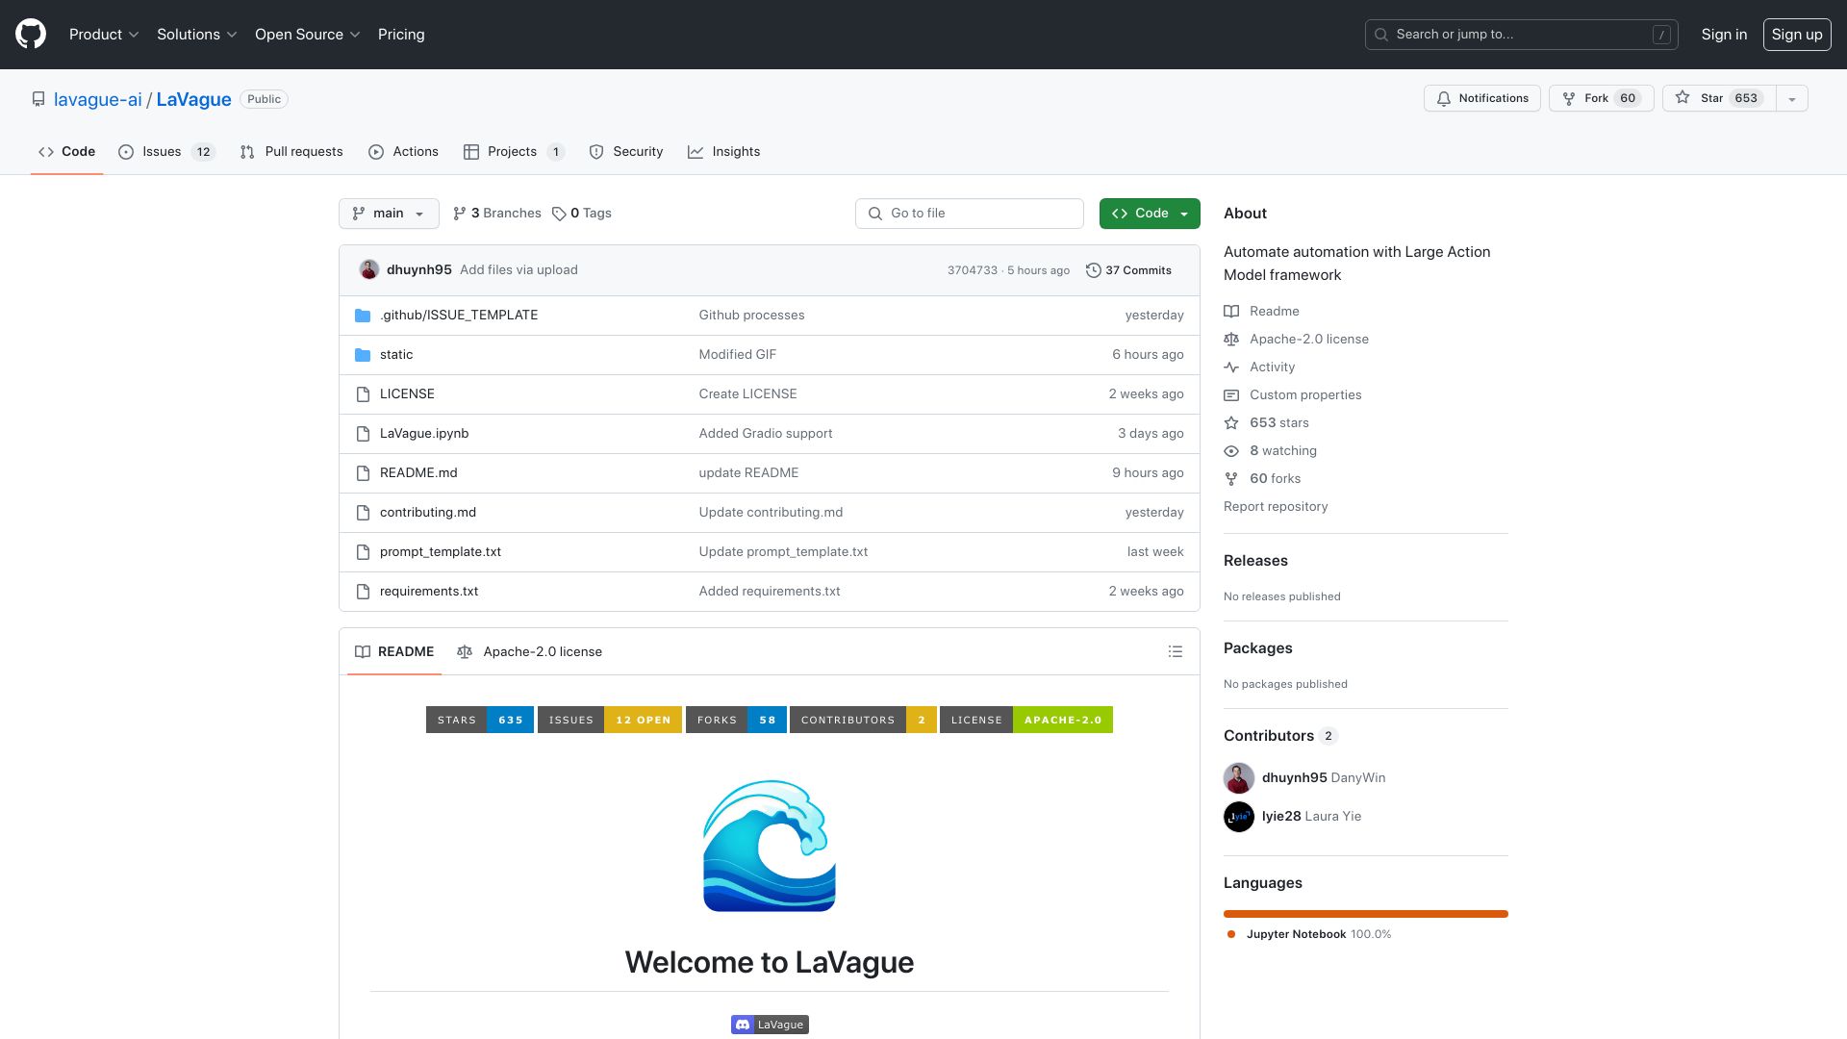
Task: Expand the Product menu
Action: point(104,35)
